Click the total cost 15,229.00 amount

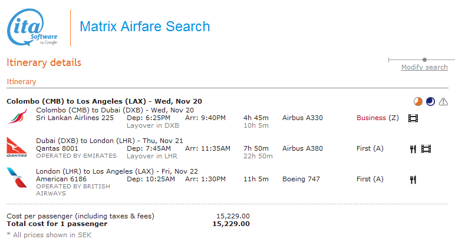click(230, 224)
